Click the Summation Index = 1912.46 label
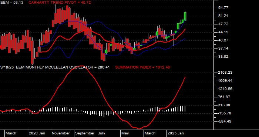 coord(142,67)
